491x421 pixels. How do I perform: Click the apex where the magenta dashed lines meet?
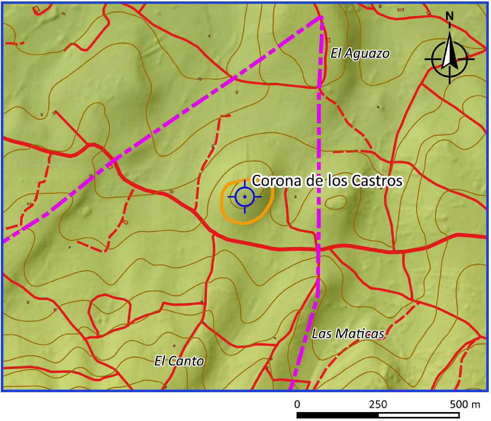[321, 17]
